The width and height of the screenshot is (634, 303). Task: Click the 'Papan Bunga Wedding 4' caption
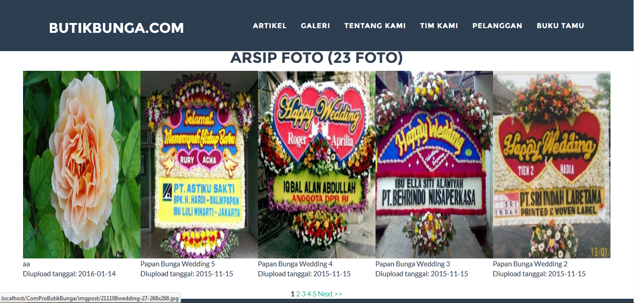pyautogui.click(x=295, y=264)
